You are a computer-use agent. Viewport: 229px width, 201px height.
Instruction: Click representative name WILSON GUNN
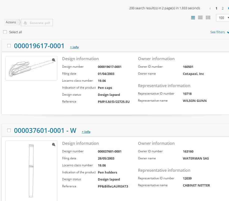pyautogui.click(x=195, y=101)
